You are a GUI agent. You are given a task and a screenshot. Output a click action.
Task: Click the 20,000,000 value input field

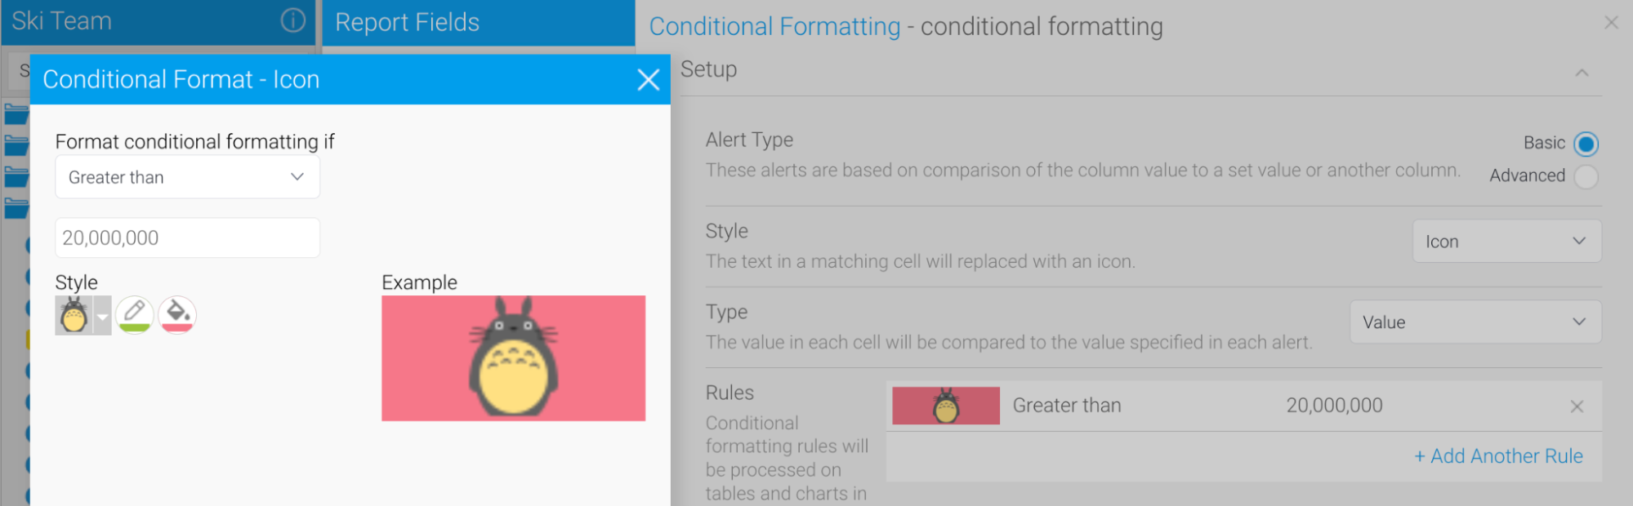tap(187, 237)
